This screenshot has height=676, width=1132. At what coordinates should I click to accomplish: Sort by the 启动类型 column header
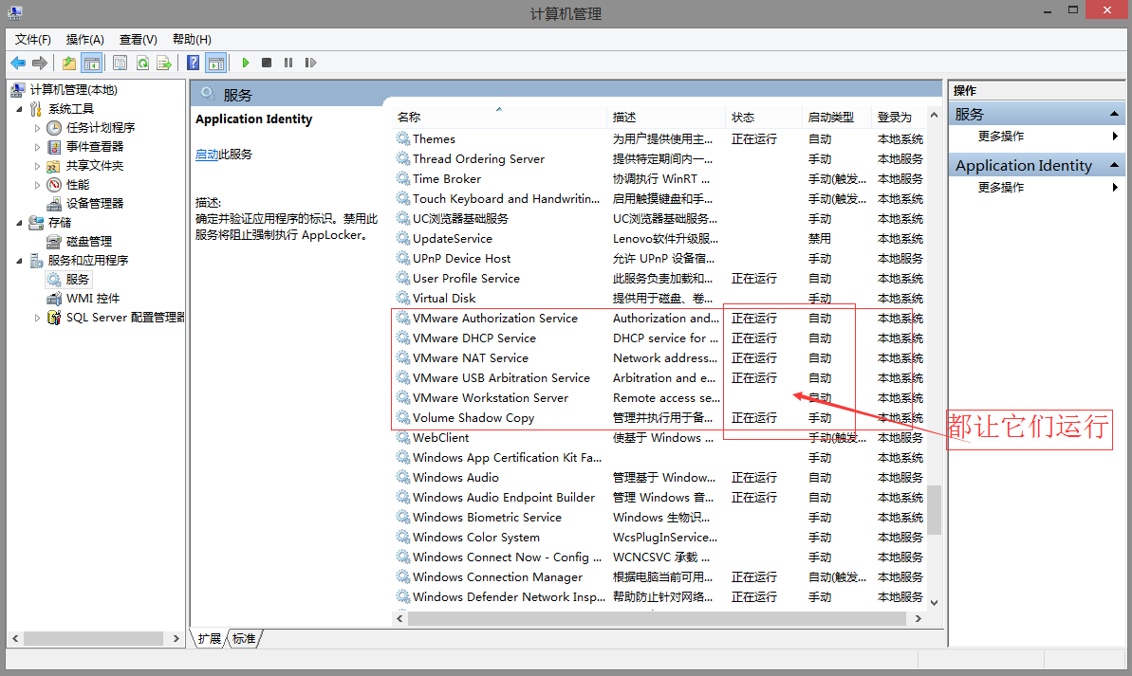click(x=838, y=117)
